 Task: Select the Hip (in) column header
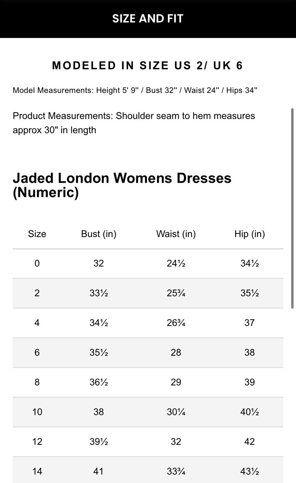[250, 234]
